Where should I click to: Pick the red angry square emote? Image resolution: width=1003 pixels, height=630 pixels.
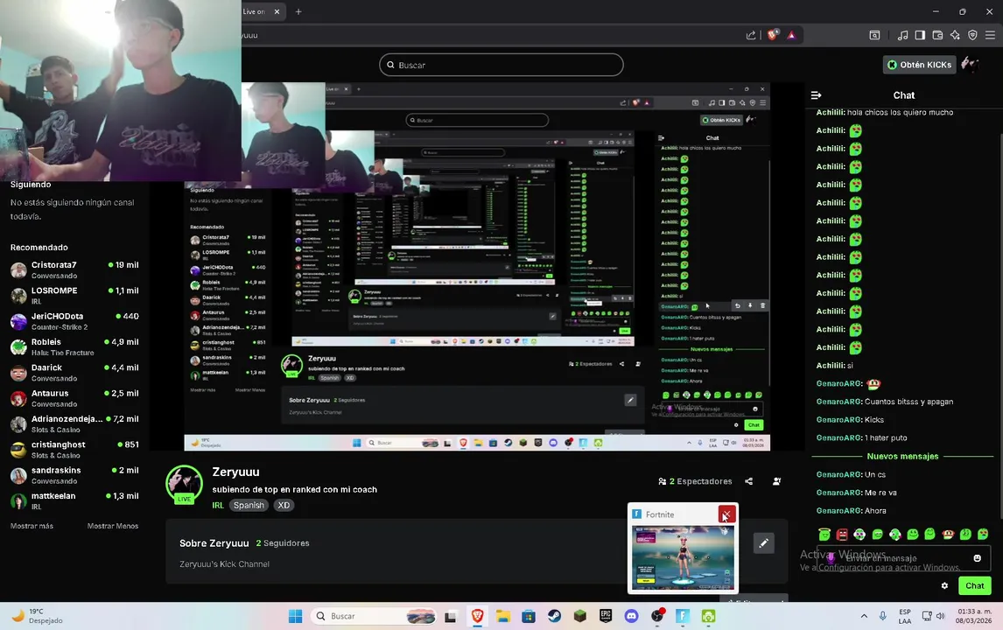tap(842, 534)
